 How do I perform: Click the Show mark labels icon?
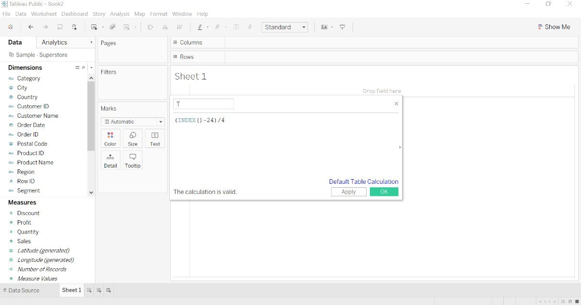pyautogui.click(x=236, y=27)
